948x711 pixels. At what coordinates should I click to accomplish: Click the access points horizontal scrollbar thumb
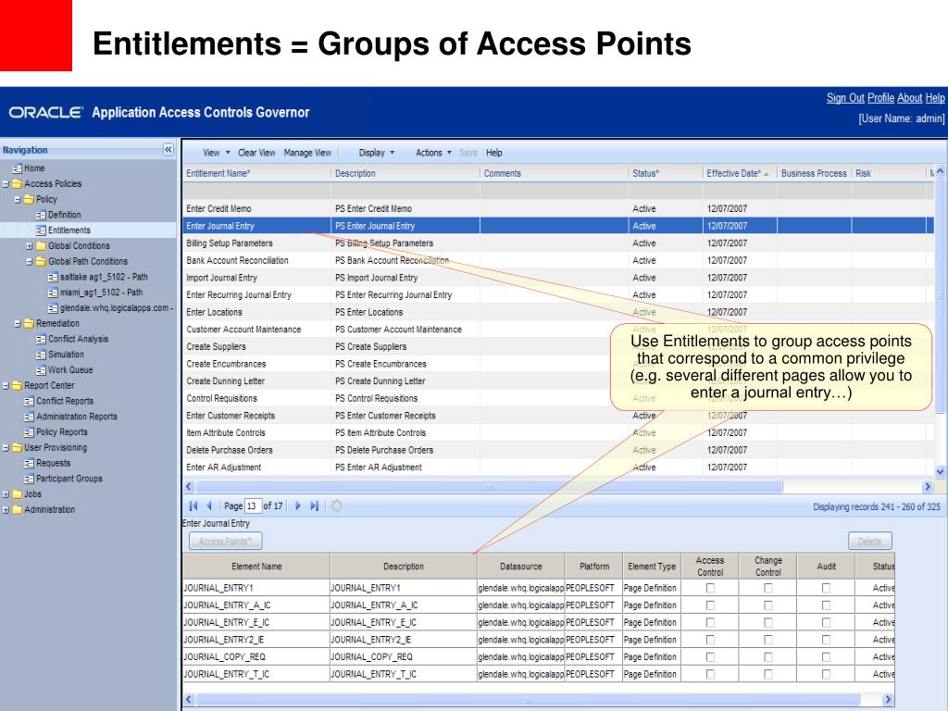[x=527, y=700]
